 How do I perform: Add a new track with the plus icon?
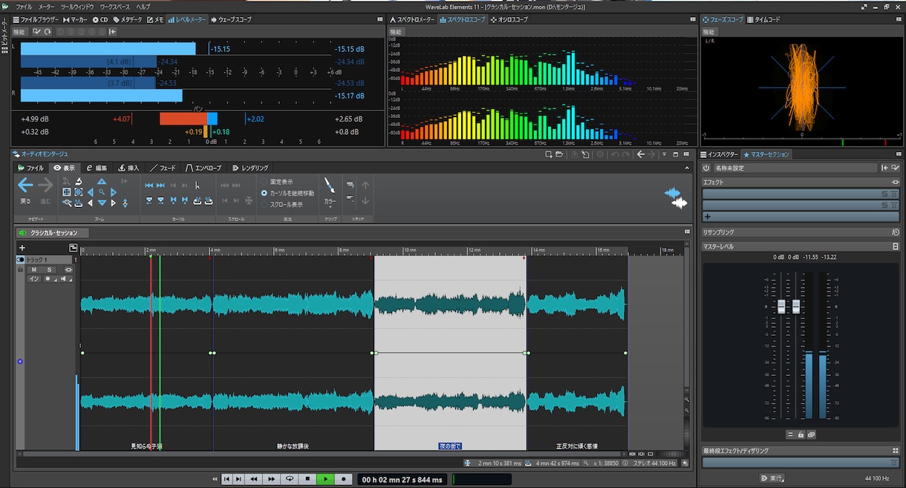pos(22,248)
